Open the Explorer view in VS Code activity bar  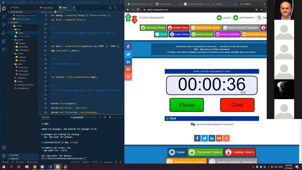[4, 8]
